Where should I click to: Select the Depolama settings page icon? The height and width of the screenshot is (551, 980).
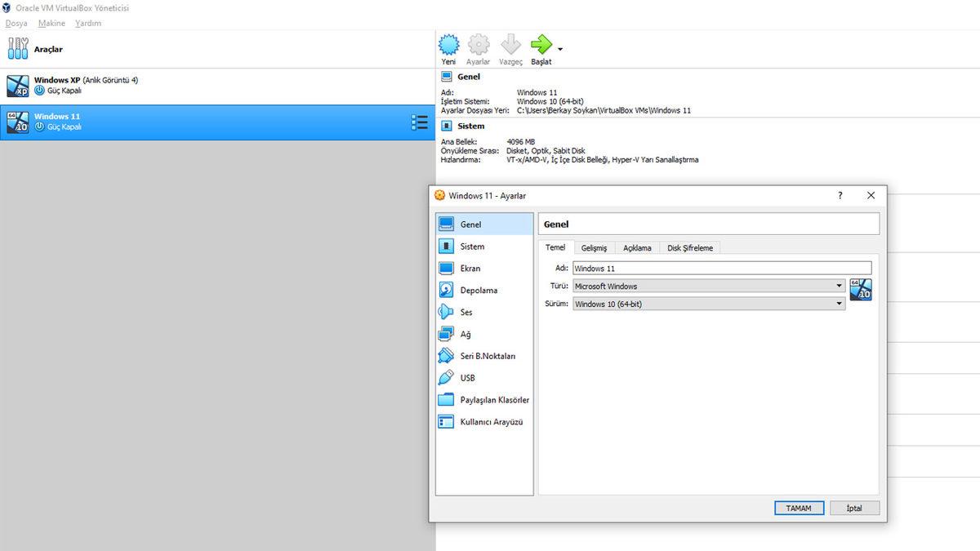tap(446, 290)
